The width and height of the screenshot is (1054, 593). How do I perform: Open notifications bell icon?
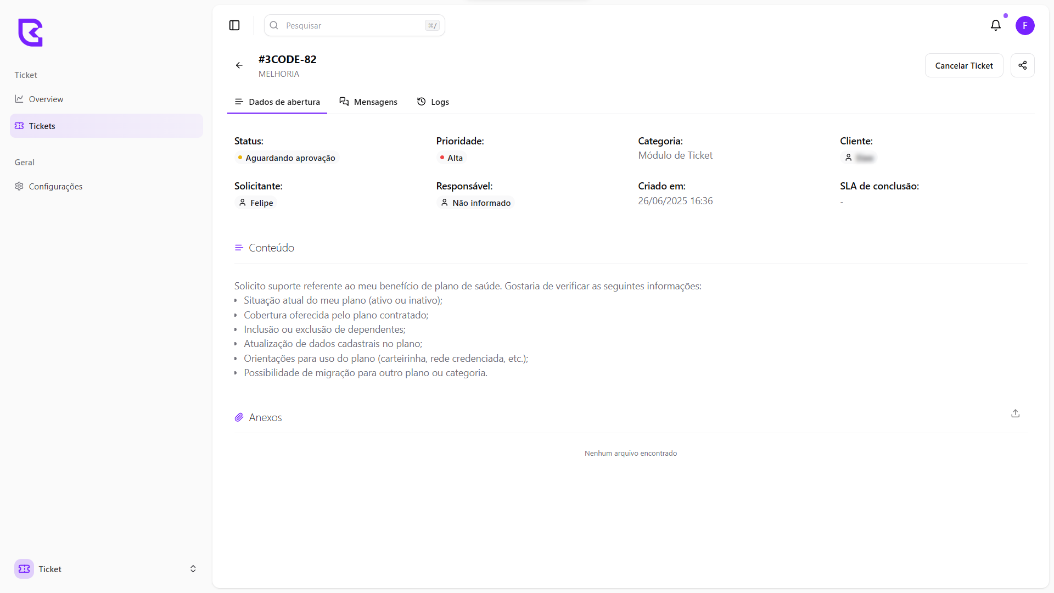(996, 25)
